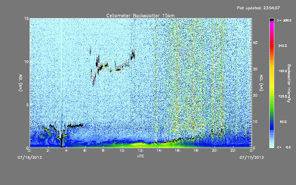This screenshot has width=296, height=185.
Task: Click the colorbar minimum label '<= 0.0'
Action: 284,147
